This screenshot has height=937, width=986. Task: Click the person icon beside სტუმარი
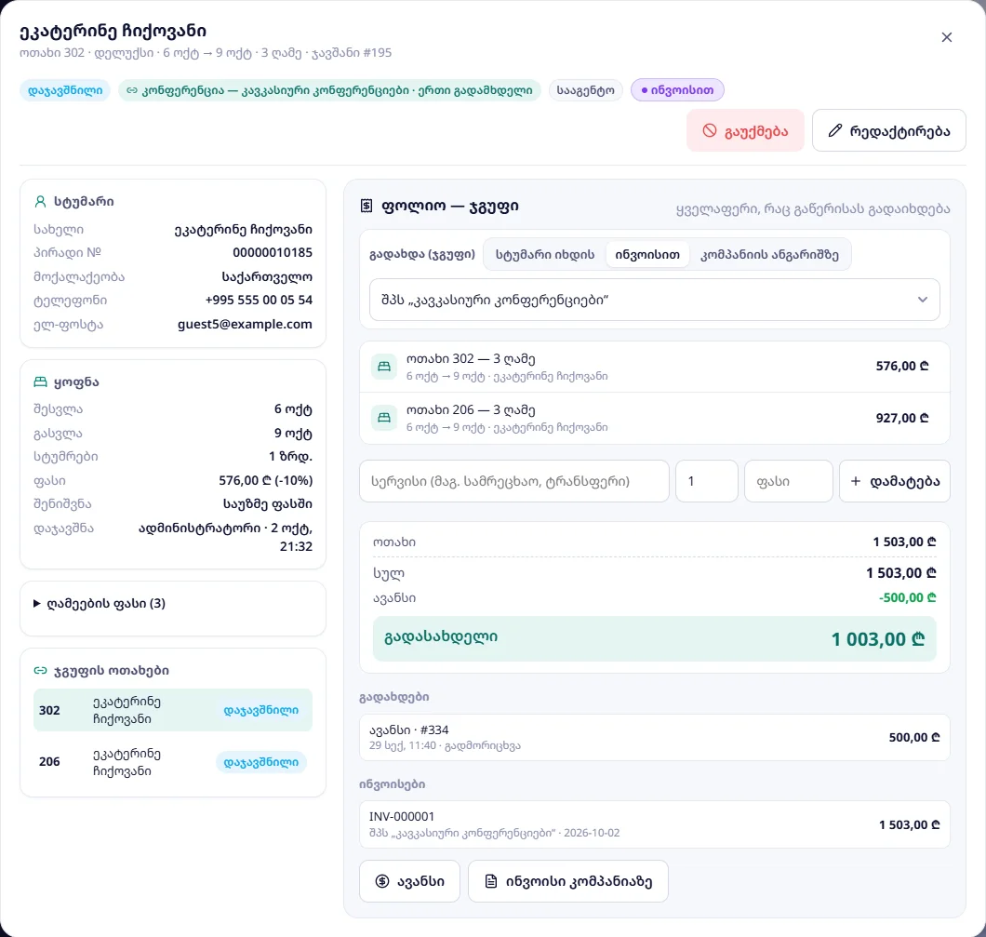coord(40,202)
